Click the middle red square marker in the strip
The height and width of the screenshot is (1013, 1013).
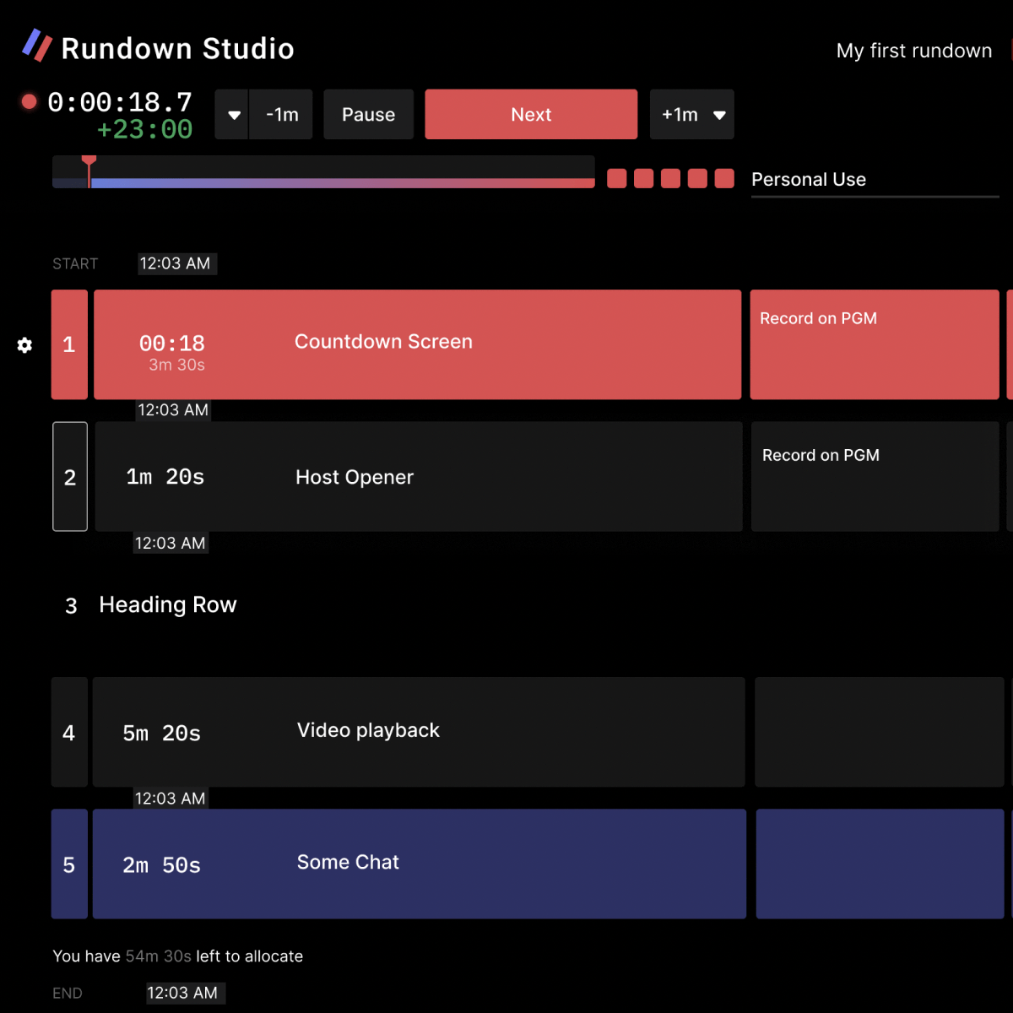click(x=670, y=178)
